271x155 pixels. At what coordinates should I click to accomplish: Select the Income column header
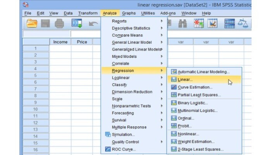pyautogui.click(x=60, y=42)
